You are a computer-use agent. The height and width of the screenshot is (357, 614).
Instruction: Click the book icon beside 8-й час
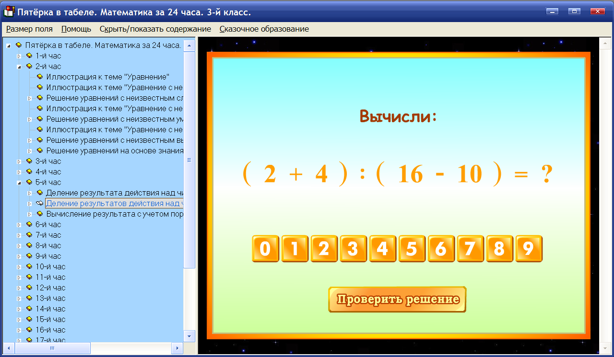pyautogui.click(x=29, y=245)
